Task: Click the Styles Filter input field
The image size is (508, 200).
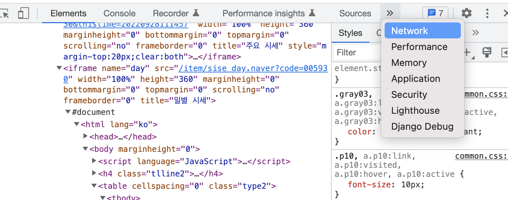Action: (x=357, y=53)
